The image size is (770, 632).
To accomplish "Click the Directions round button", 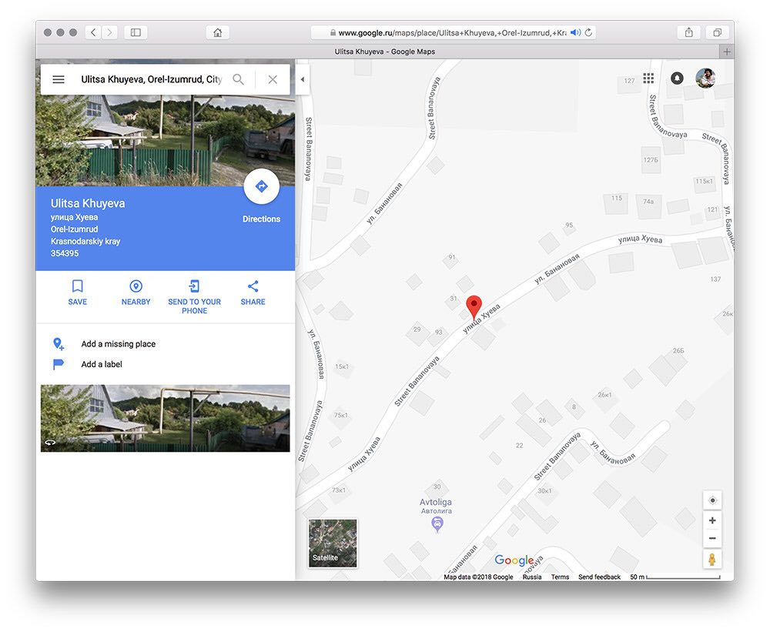I will [261, 186].
